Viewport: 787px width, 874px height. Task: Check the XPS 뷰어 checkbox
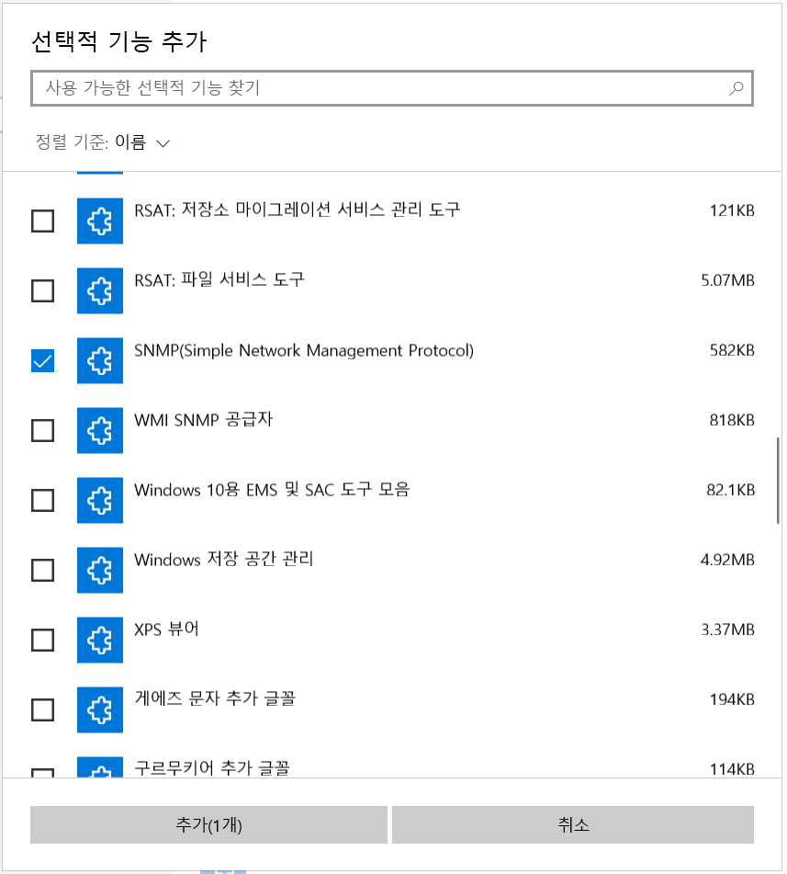click(42, 640)
